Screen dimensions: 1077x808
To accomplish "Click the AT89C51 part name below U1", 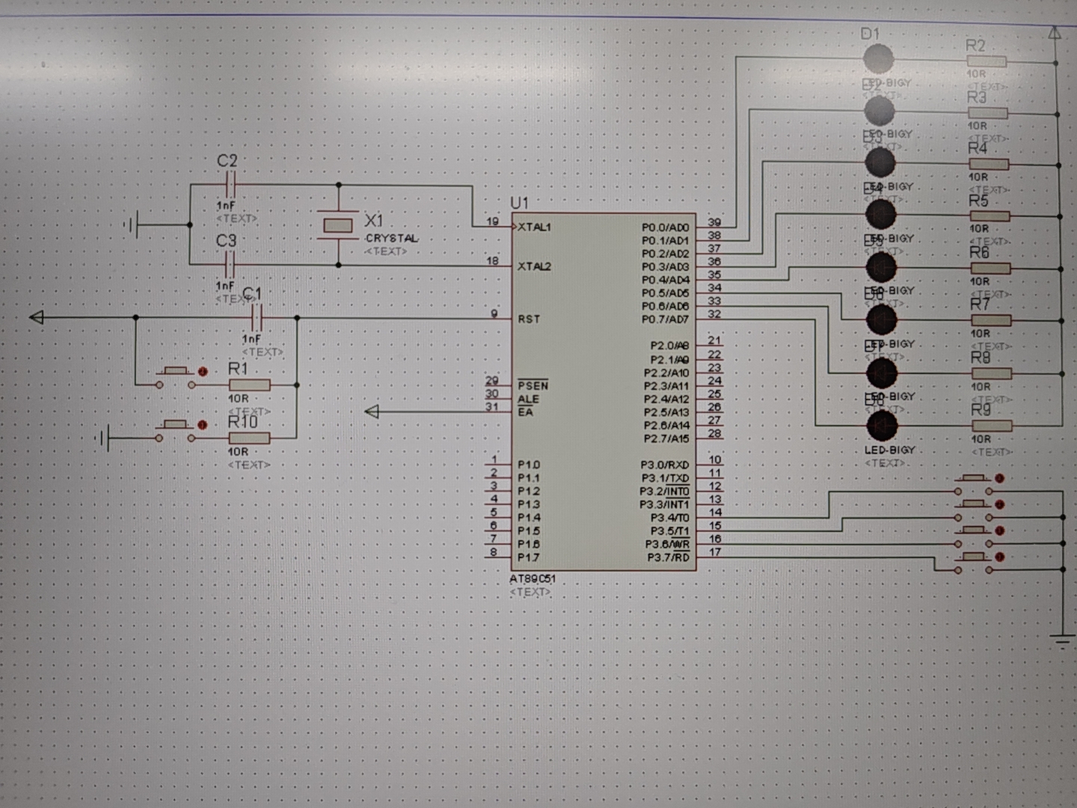I will pyautogui.click(x=533, y=579).
